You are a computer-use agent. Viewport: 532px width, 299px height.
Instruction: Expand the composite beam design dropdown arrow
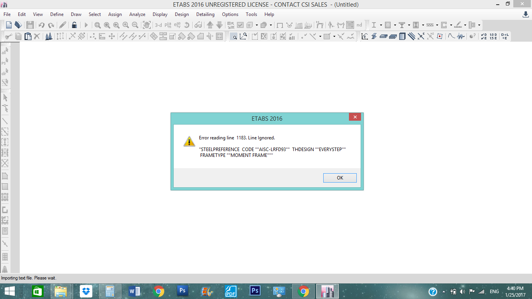[409, 25]
